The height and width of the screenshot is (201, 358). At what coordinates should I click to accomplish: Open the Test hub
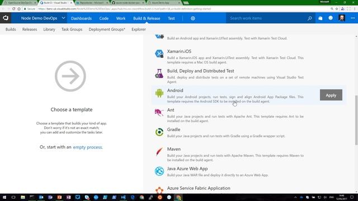pos(171,18)
